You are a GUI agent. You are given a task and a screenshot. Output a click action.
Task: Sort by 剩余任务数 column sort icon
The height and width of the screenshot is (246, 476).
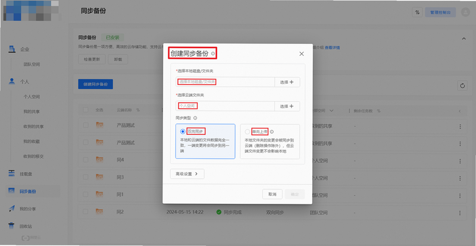[x=378, y=111]
